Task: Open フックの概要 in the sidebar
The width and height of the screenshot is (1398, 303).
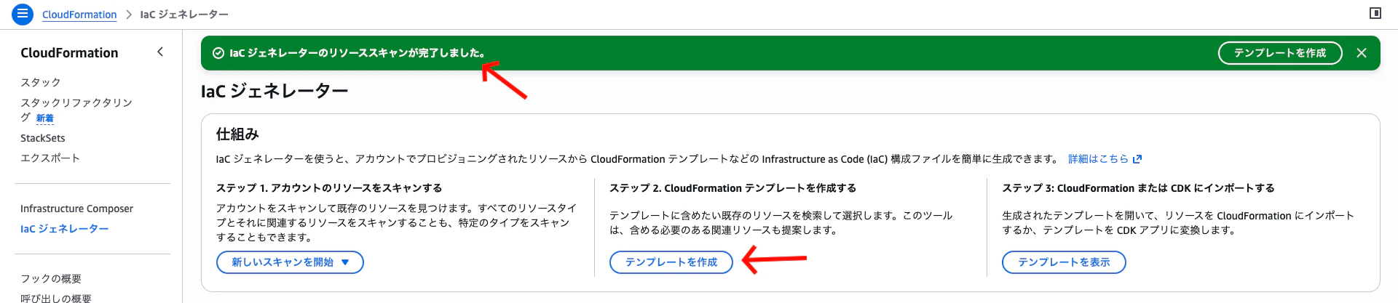Action: point(51,279)
